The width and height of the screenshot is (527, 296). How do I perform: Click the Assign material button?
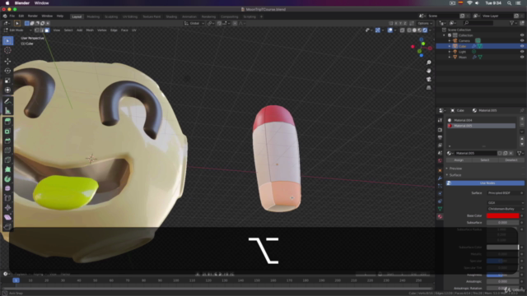(x=459, y=160)
